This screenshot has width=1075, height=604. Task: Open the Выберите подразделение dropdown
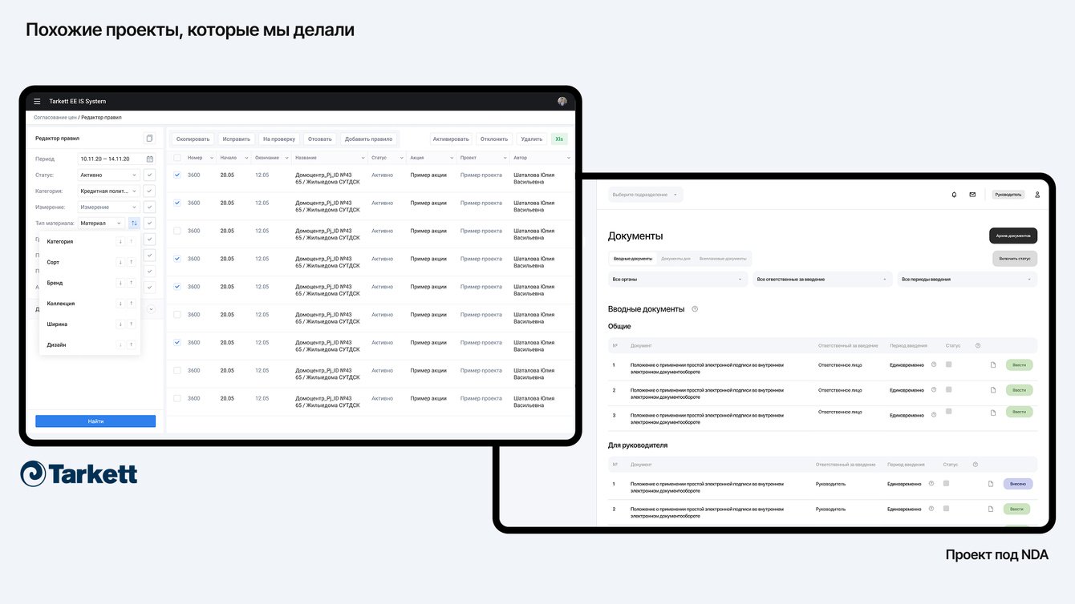coord(646,195)
